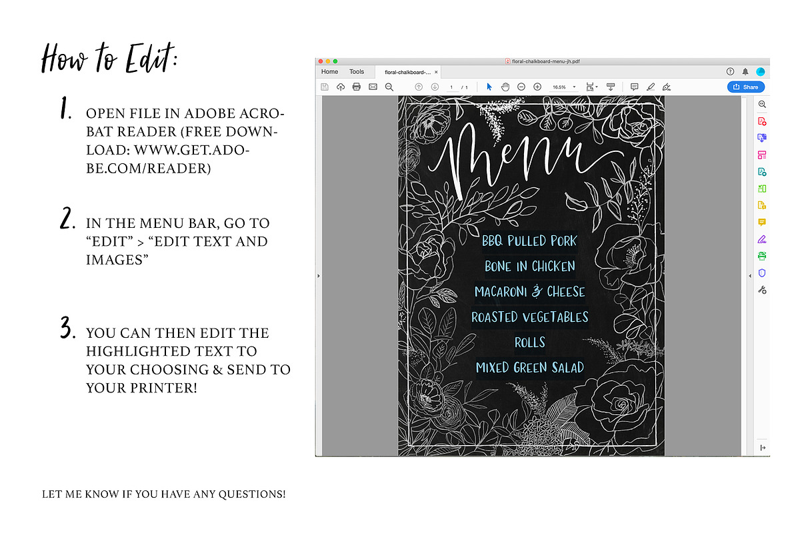The image size is (800, 533).
Task: Open the blue Export PDF tool
Action: pos(762,138)
